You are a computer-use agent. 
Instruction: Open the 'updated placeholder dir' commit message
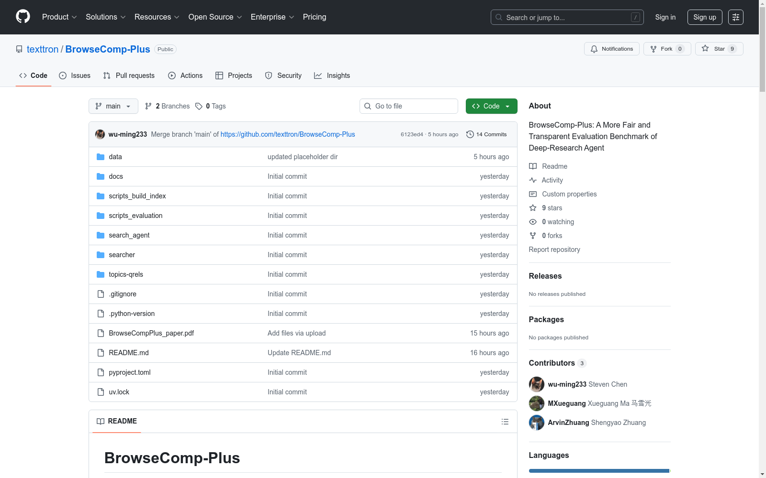point(303,157)
